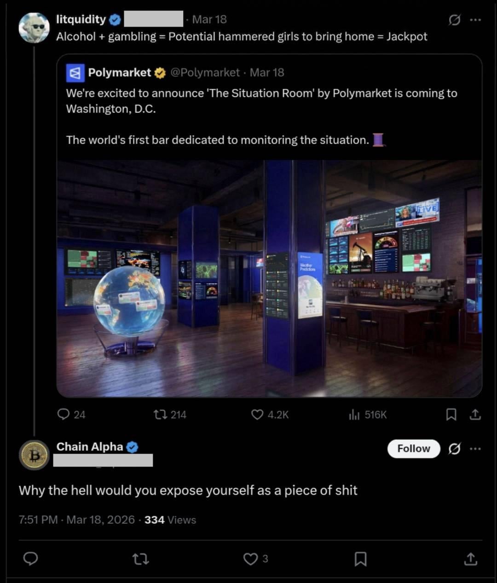Open more options on litquidity's post
The height and width of the screenshot is (583, 497).
[475, 20]
